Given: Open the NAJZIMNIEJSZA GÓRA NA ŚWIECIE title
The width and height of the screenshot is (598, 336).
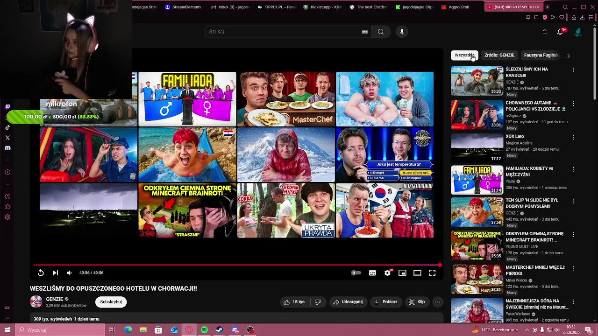Looking at the screenshot, I should click(x=537, y=304).
